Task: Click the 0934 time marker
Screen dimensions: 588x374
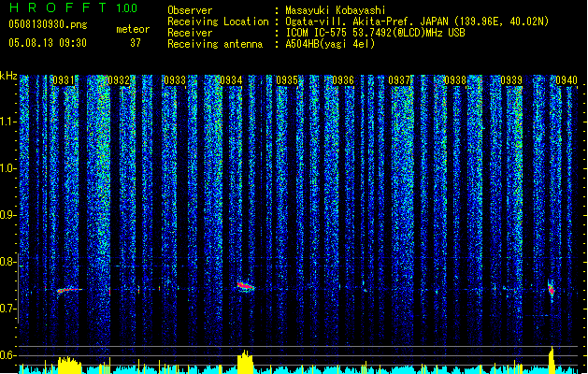Action: 231,80
